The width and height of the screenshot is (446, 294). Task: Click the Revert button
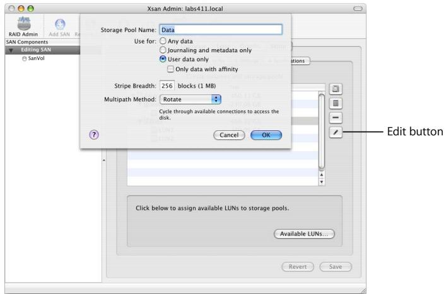[298, 267]
